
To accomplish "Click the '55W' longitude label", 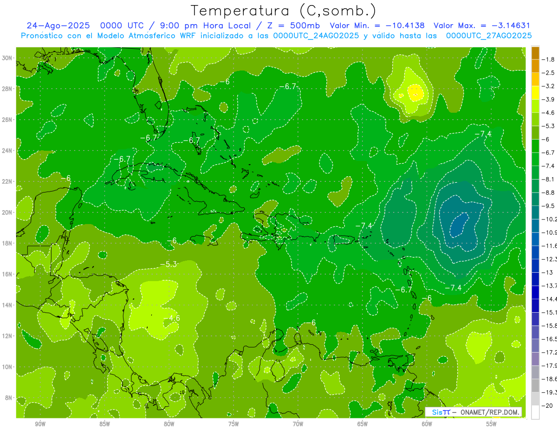I will (x=492, y=424).
